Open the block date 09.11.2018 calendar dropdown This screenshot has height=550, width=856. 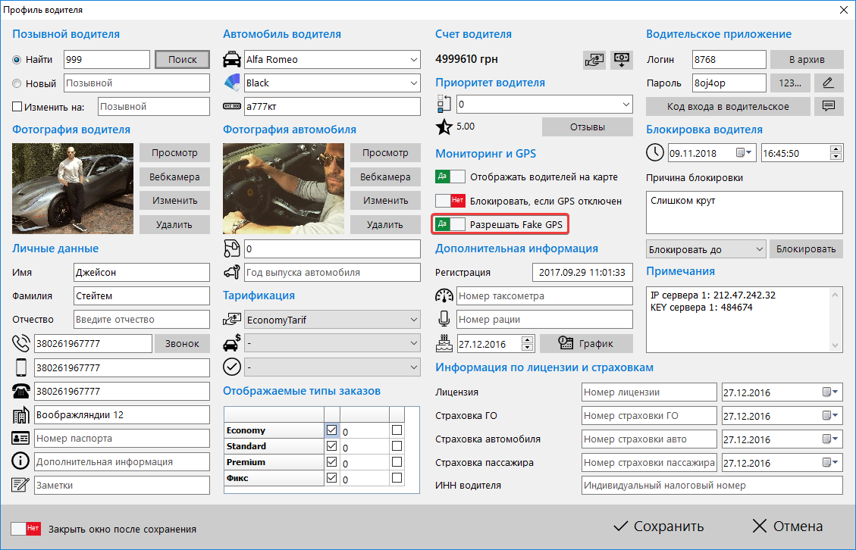pos(744,153)
